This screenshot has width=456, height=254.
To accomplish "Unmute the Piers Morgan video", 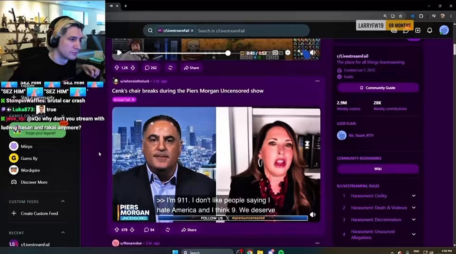I will 313,214.
